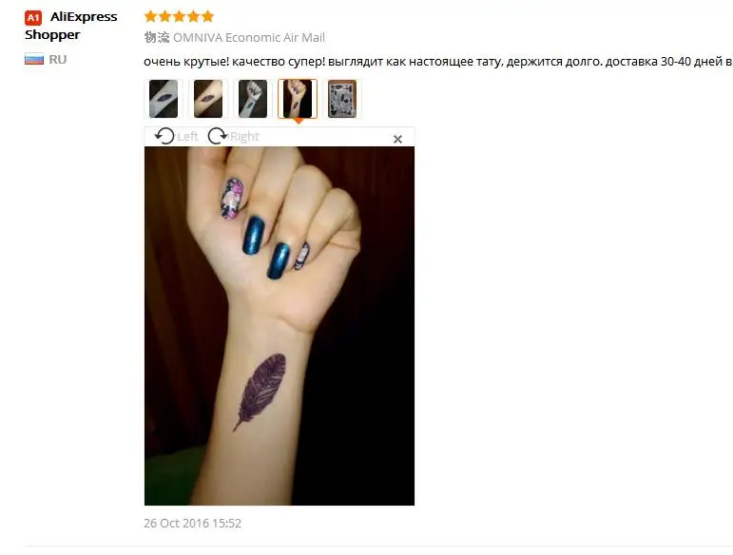
Task: Click the OMNIVA Economic Air Mail text
Action: coord(249,37)
